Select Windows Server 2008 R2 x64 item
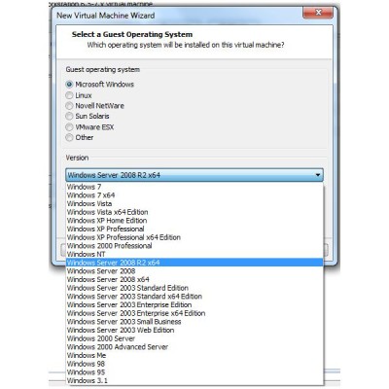Screen dimensions: 389x389 (x=194, y=263)
